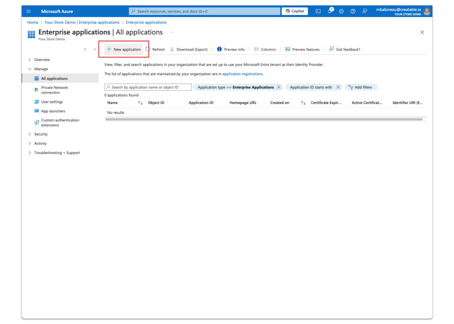Open the account avatar menu
454x324 pixels.
[428, 11]
